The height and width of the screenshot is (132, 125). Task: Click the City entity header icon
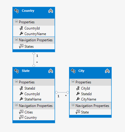click(x=73, y=71)
